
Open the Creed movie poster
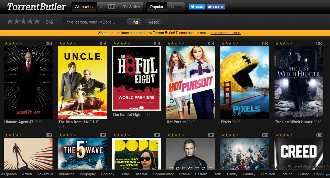point(299,154)
